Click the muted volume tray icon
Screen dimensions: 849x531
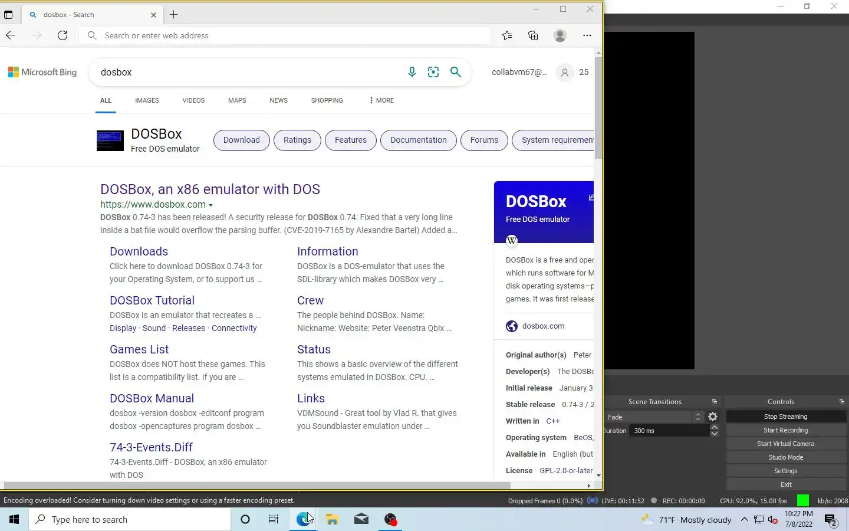[x=773, y=520]
